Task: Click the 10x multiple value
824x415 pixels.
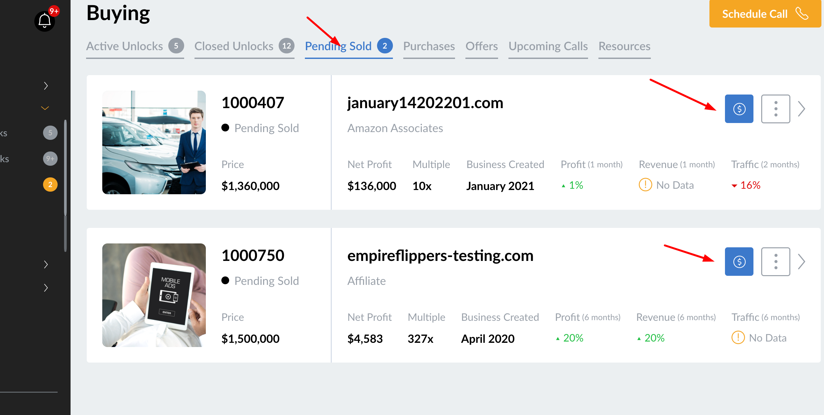Action: tap(422, 186)
